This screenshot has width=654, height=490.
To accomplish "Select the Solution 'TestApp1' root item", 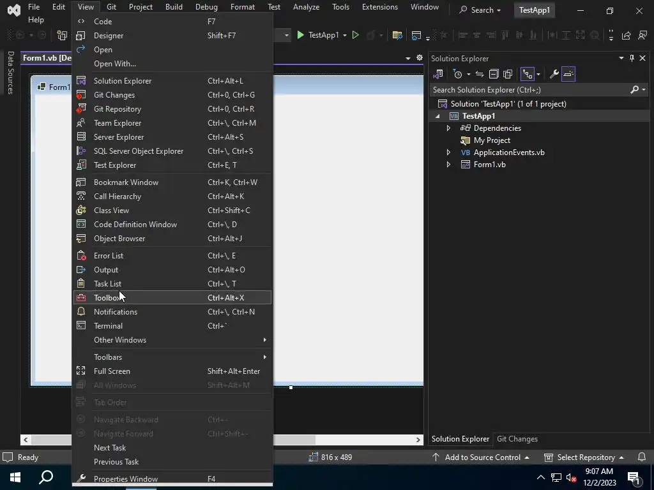I will (508, 104).
